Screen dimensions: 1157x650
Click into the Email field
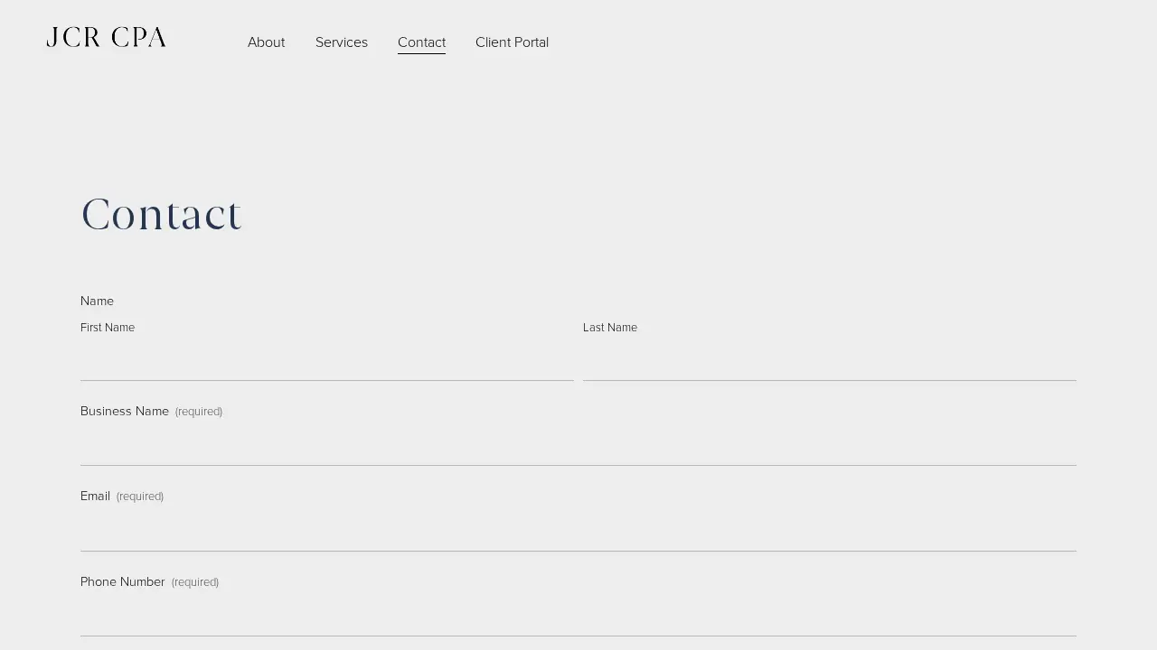click(578, 531)
